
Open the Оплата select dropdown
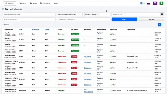pyautogui.click(x=97, y=14)
